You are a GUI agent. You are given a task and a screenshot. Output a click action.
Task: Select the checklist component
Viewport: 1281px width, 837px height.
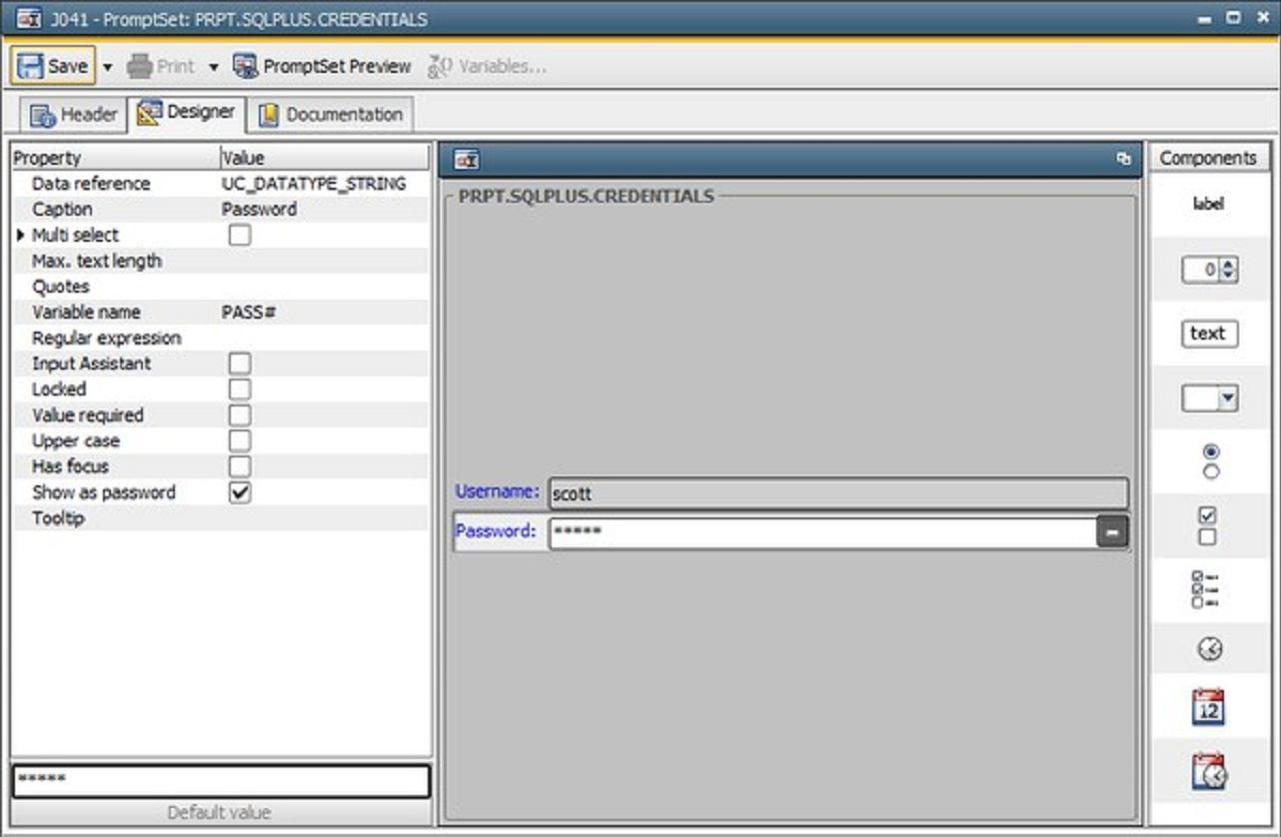pyautogui.click(x=1205, y=589)
